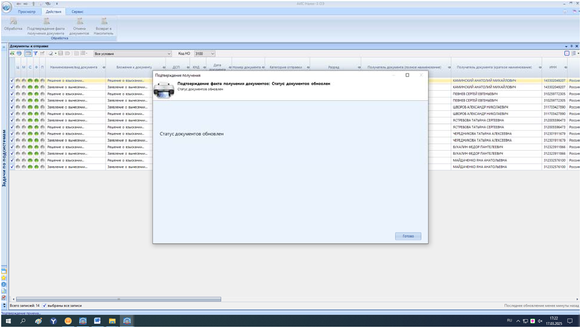
Task: Click the ИНН column header
Action: [552, 67]
